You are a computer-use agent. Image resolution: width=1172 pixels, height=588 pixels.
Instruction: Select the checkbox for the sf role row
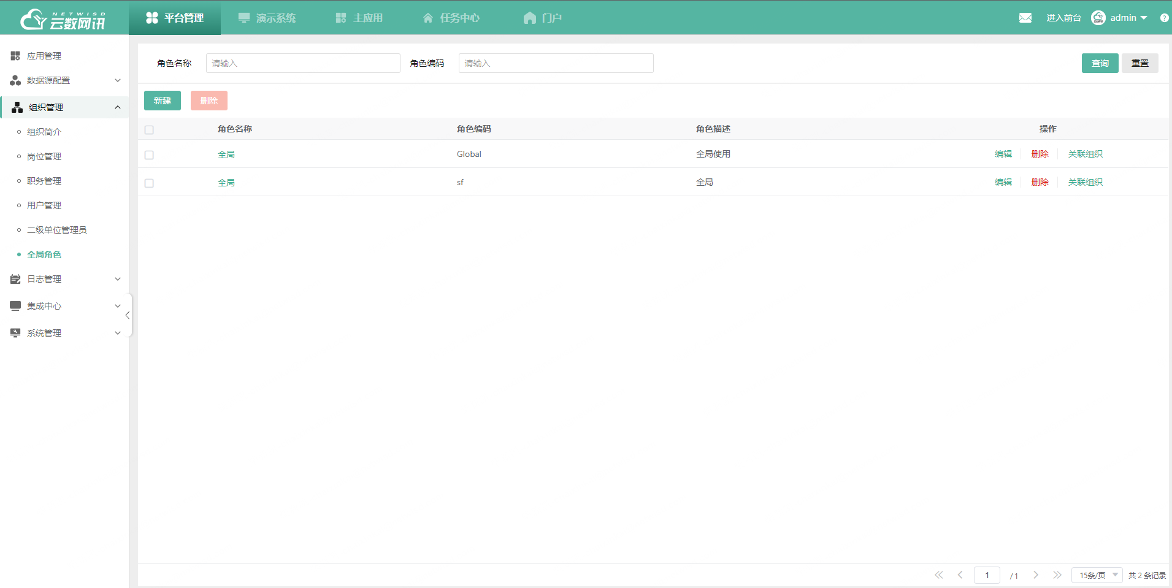(x=149, y=183)
